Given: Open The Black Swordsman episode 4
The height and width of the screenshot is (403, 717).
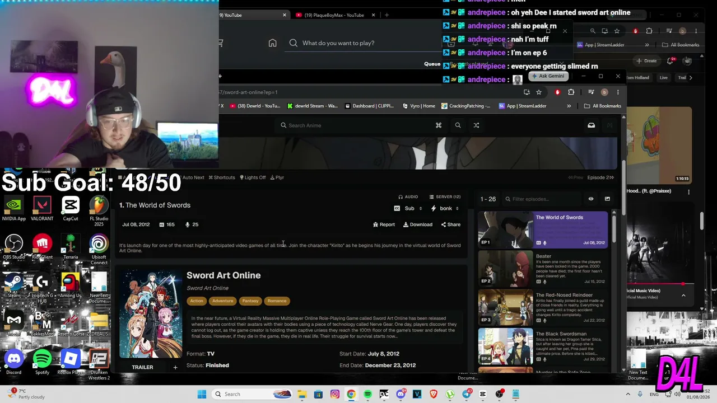Looking at the screenshot, I should [x=542, y=346].
